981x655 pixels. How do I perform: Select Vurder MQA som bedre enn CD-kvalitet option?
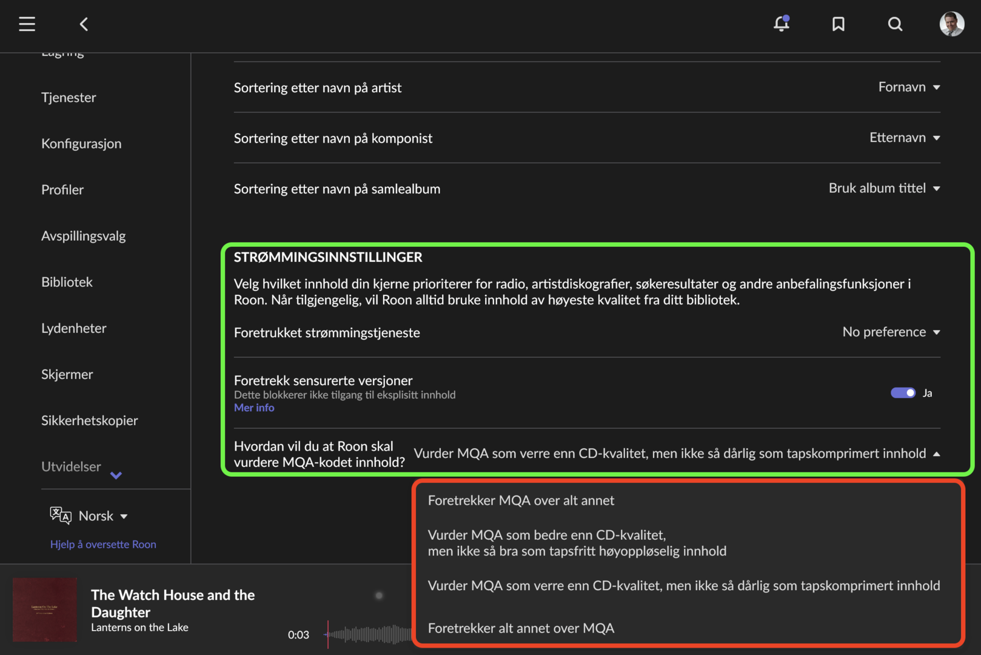tap(577, 543)
